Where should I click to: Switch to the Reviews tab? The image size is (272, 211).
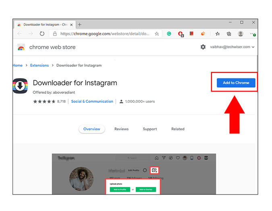click(121, 129)
